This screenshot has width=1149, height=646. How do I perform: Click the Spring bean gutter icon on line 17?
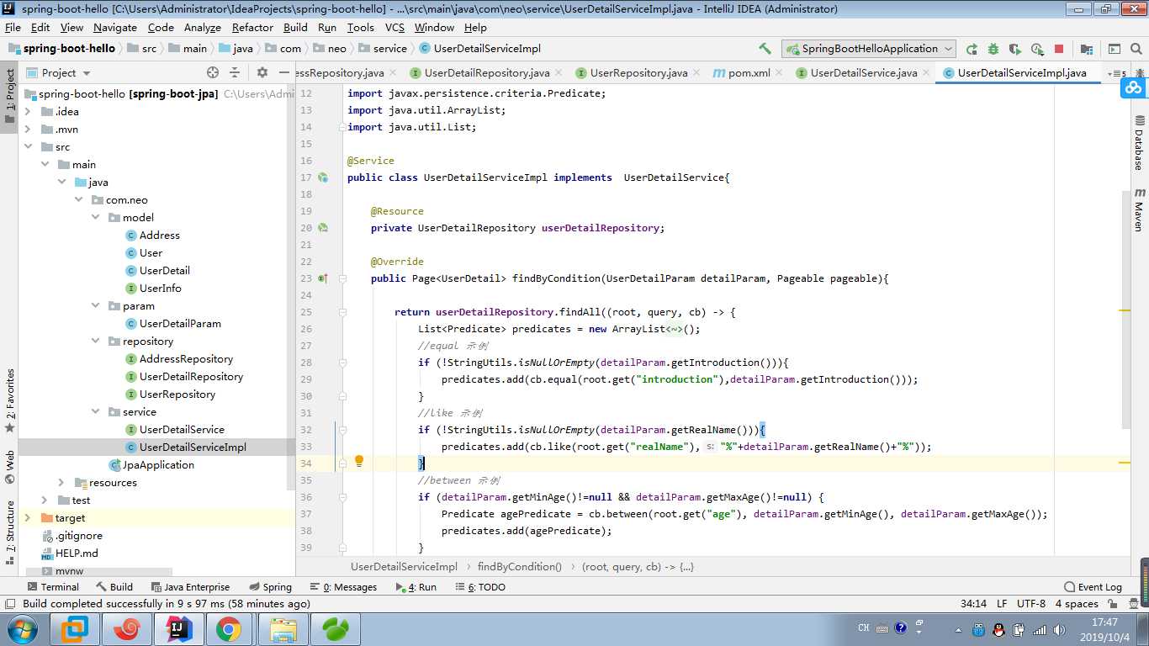pyautogui.click(x=323, y=177)
